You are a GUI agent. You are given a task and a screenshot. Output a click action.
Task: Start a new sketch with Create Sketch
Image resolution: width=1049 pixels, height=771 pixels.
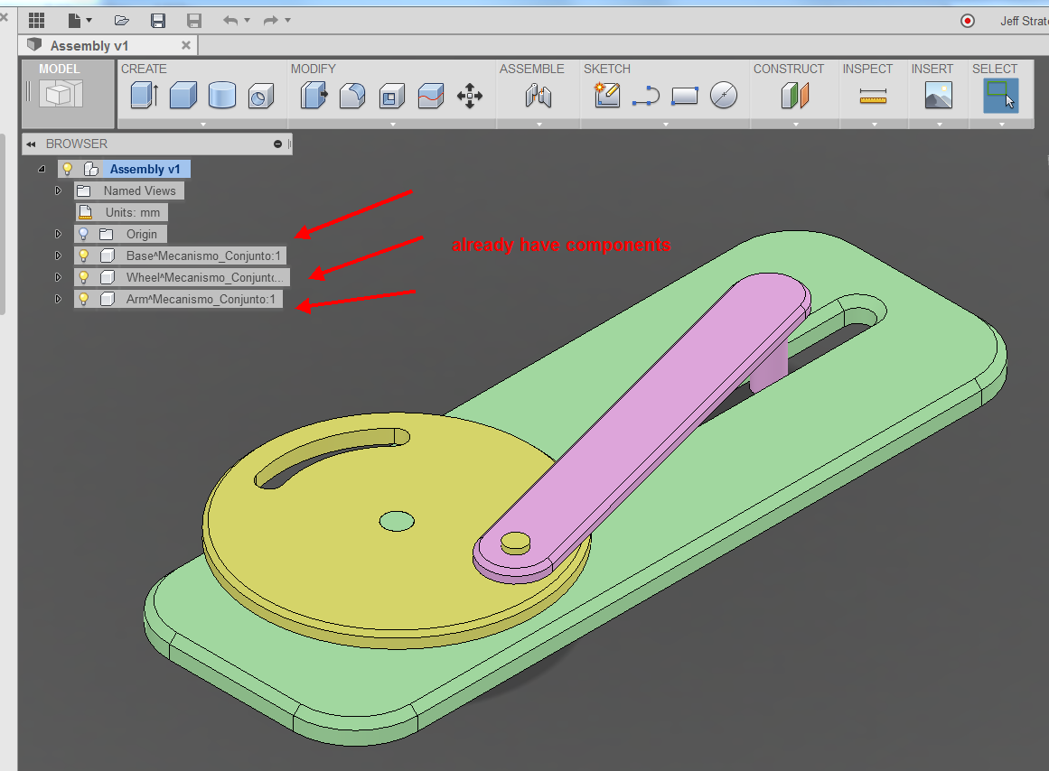point(606,95)
